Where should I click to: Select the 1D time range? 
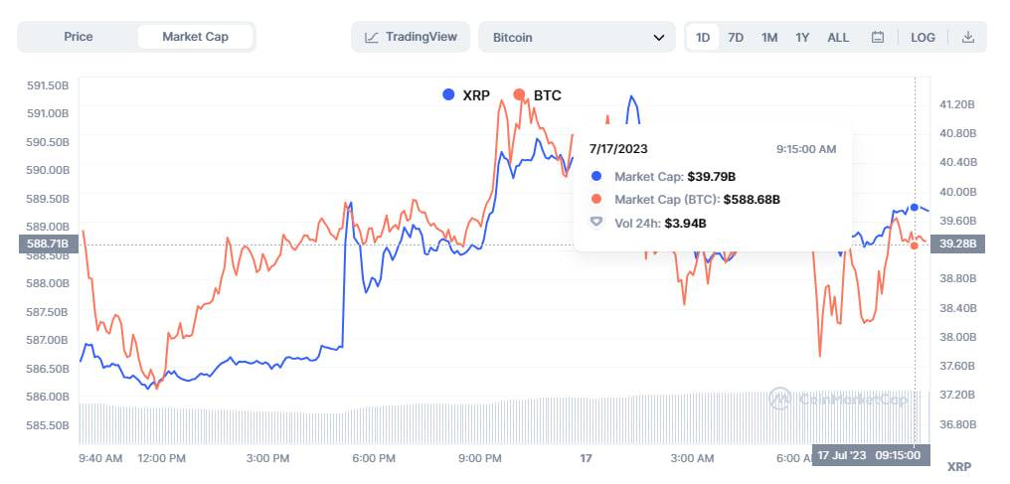[x=703, y=38]
